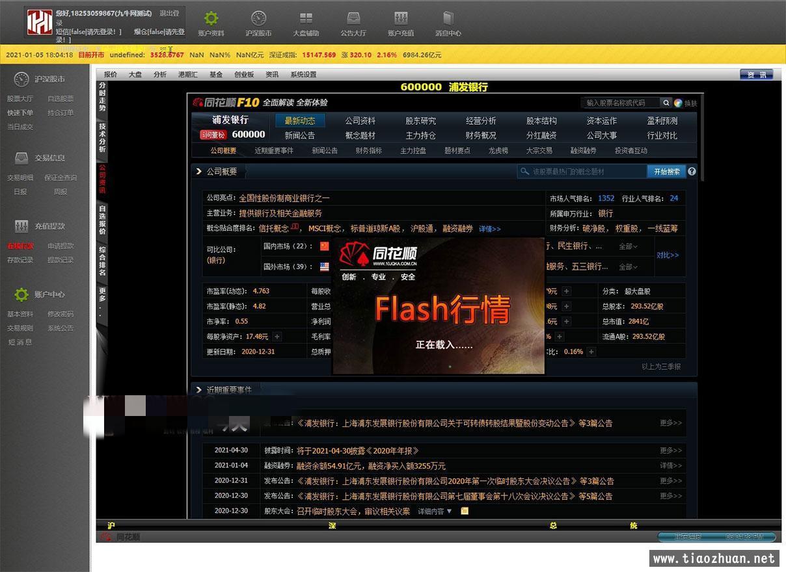The width and height of the screenshot is (786, 572).
Task: Open 财务概况 F10 tab
Action: (x=481, y=135)
